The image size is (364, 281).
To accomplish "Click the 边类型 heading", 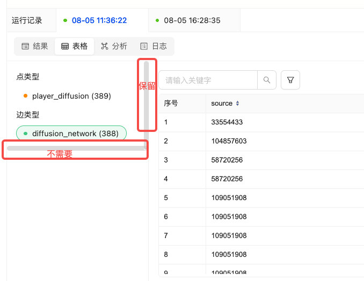I will (x=27, y=115).
